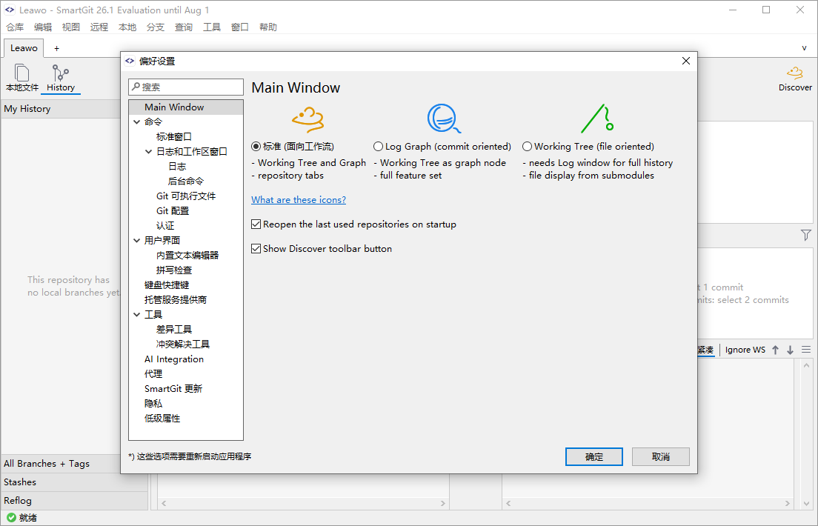This screenshot has height=526, width=818.
Task: Open the repository tab list dropdown arrow
Action: (804, 48)
